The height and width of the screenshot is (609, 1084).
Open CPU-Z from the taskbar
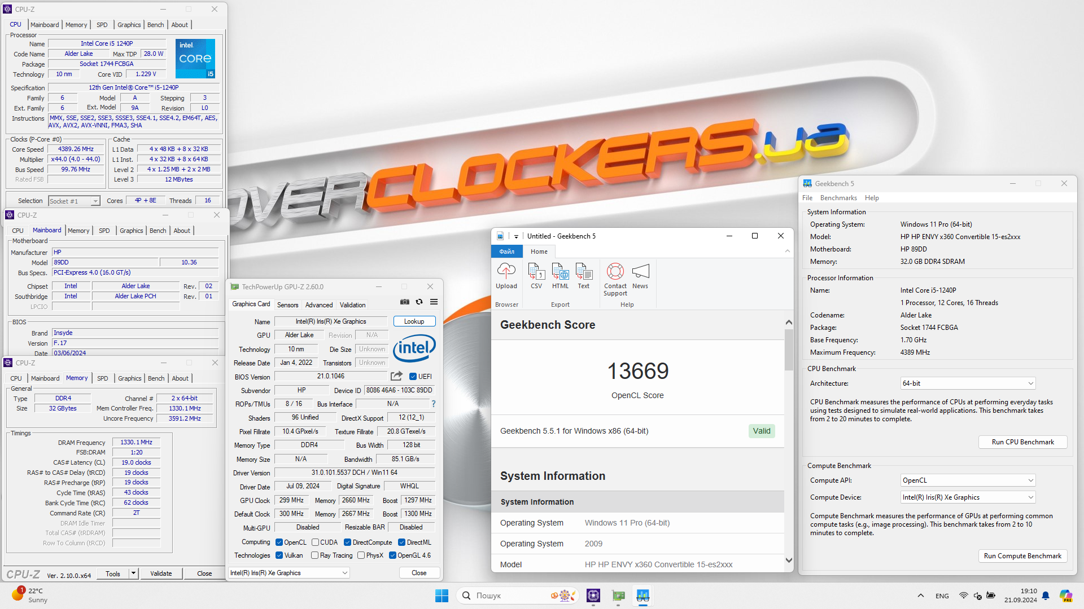click(x=593, y=595)
